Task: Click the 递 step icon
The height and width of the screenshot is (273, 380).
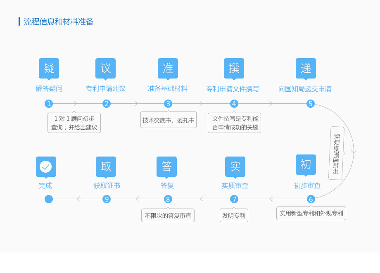Action: coord(306,69)
